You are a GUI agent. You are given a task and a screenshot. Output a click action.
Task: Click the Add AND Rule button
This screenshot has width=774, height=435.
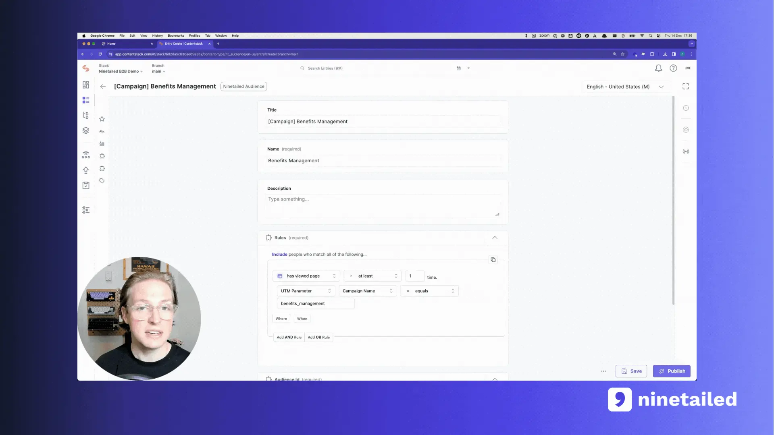click(289, 337)
